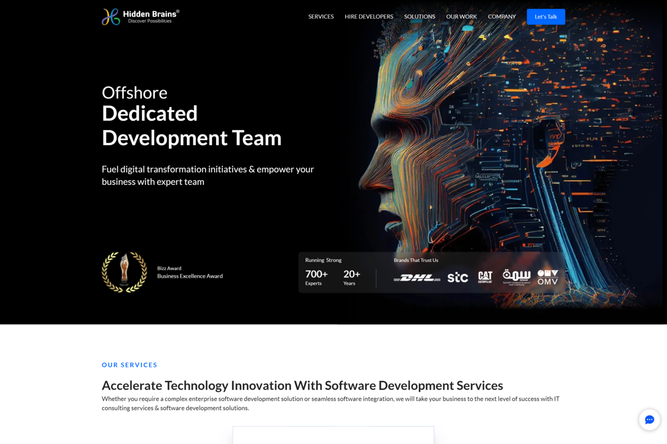Expand the Solutions navigation menu
This screenshot has height=444, width=667.
click(x=419, y=17)
